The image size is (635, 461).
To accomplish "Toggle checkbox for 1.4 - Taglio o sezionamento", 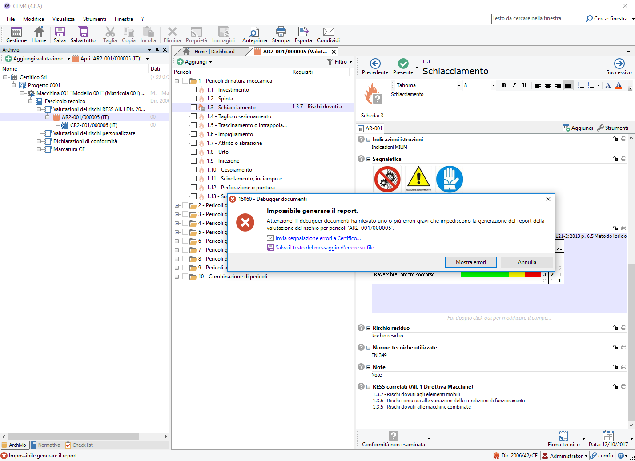I will click(x=193, y=116).
